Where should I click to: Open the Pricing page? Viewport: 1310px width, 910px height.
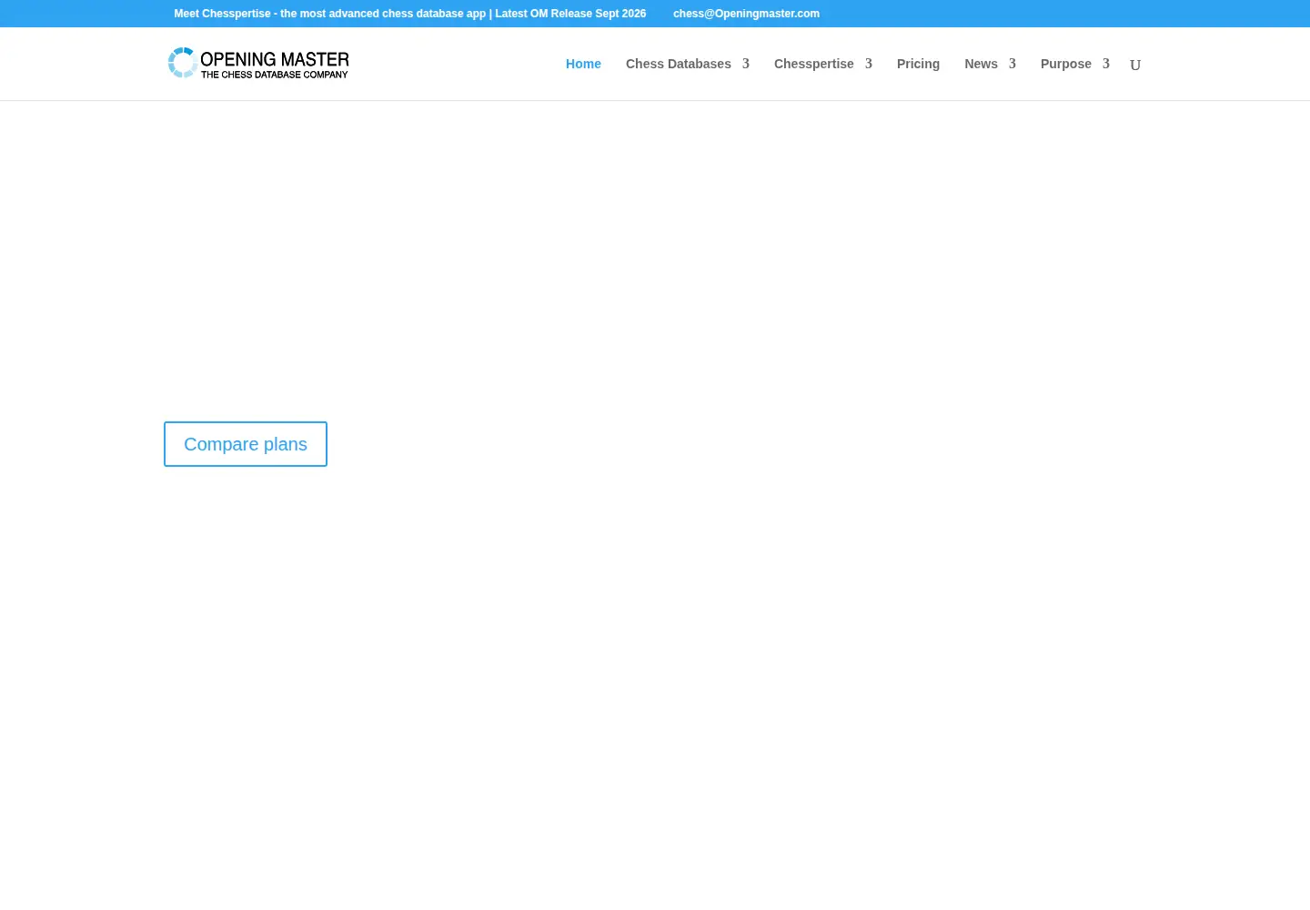(x=918, y=64)
